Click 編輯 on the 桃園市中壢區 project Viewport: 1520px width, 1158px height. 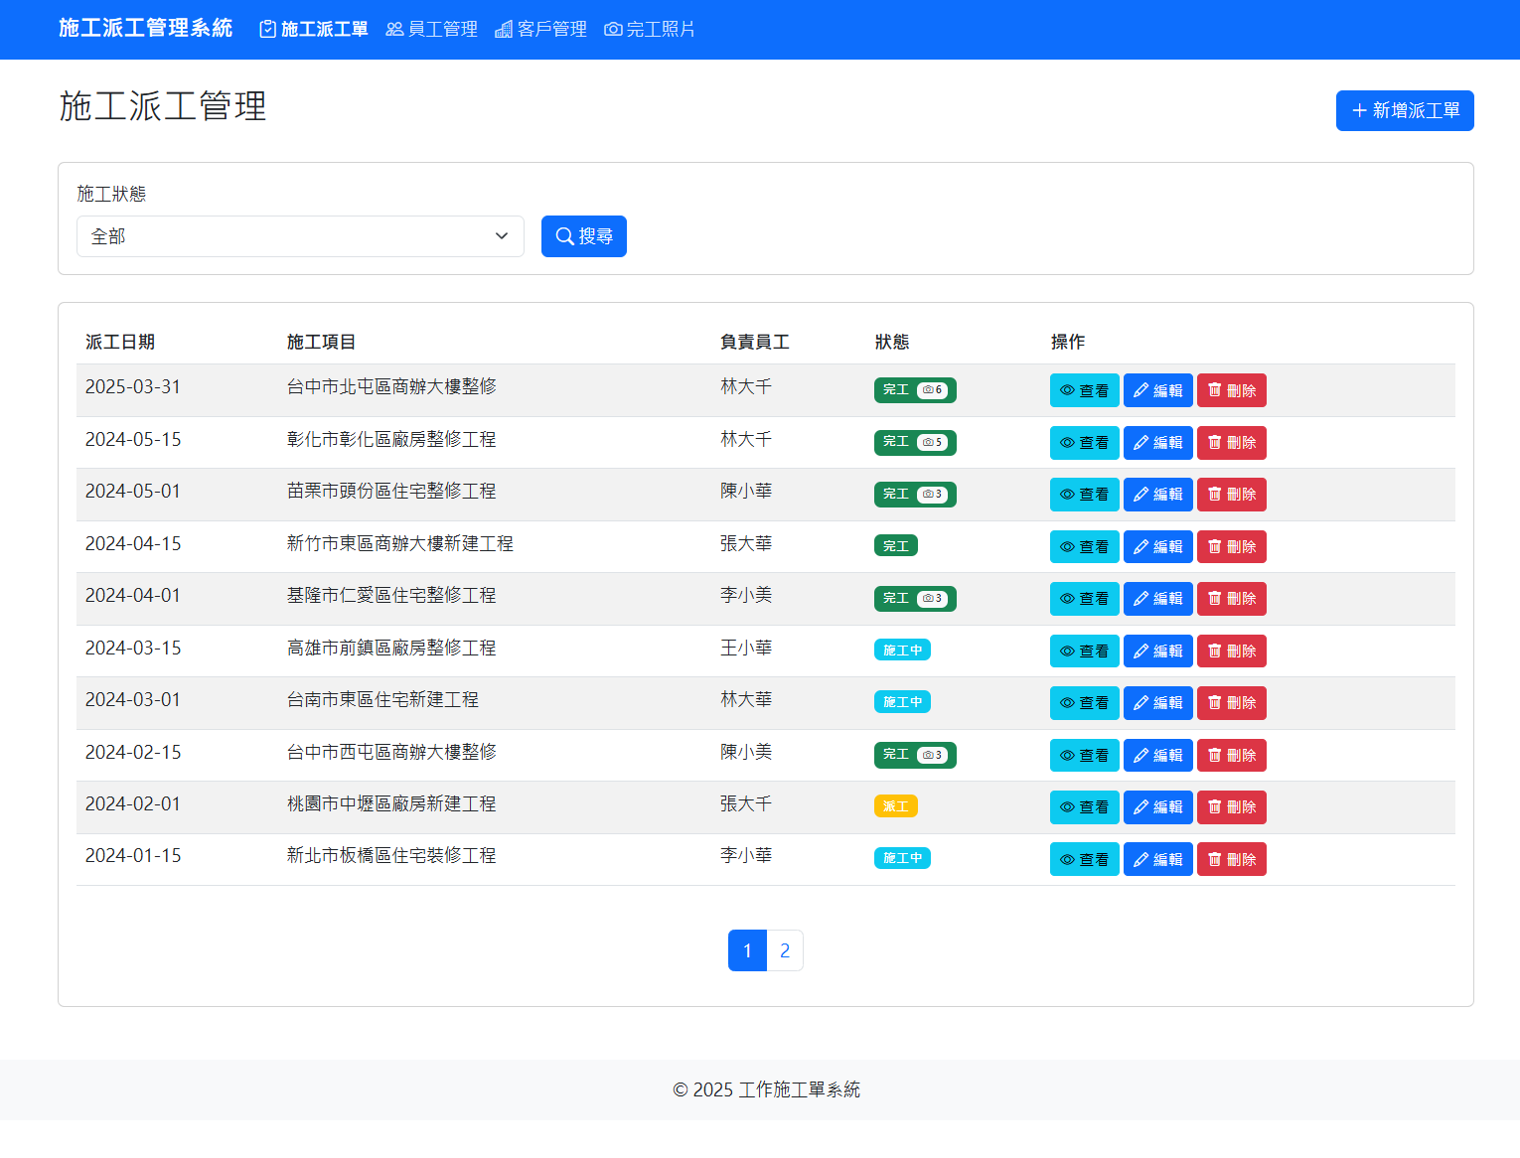pyautogui.click(x=1157, y=806)
